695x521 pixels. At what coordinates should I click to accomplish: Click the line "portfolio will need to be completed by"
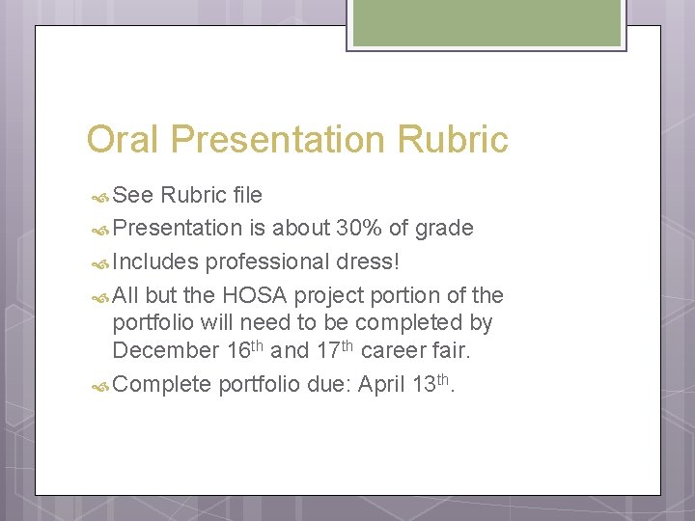tap(302, 321)
